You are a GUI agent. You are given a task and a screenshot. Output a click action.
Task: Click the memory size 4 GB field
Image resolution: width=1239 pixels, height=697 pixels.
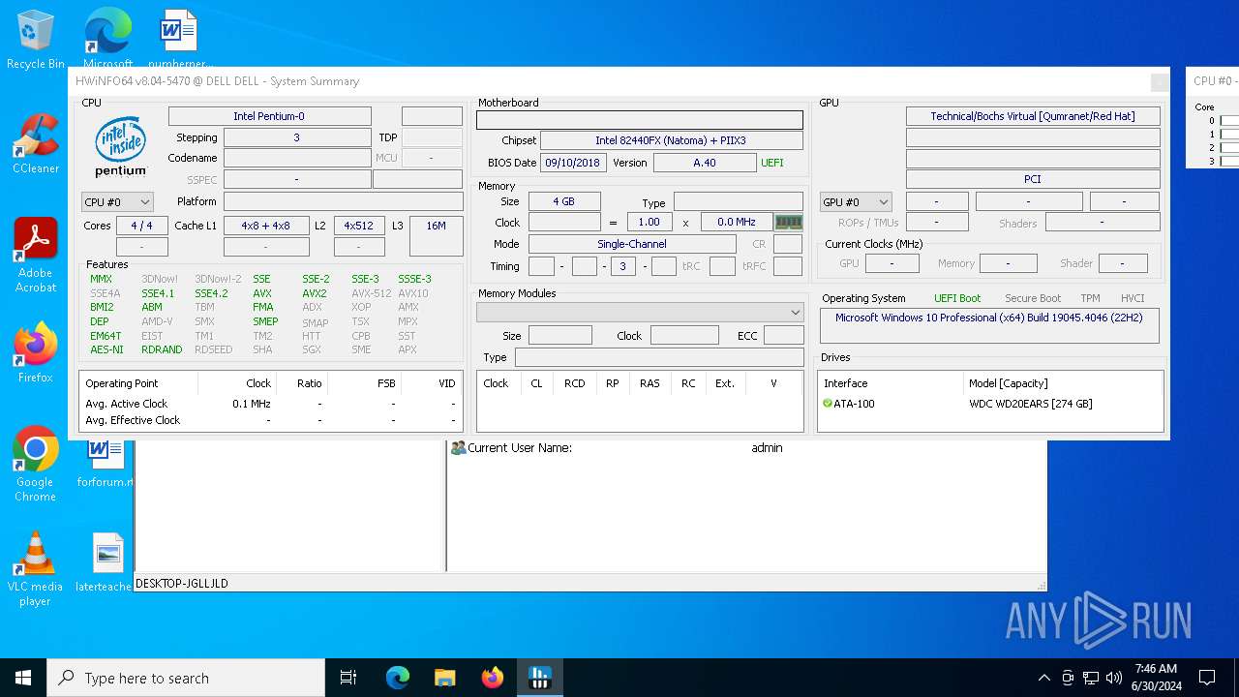564,201
